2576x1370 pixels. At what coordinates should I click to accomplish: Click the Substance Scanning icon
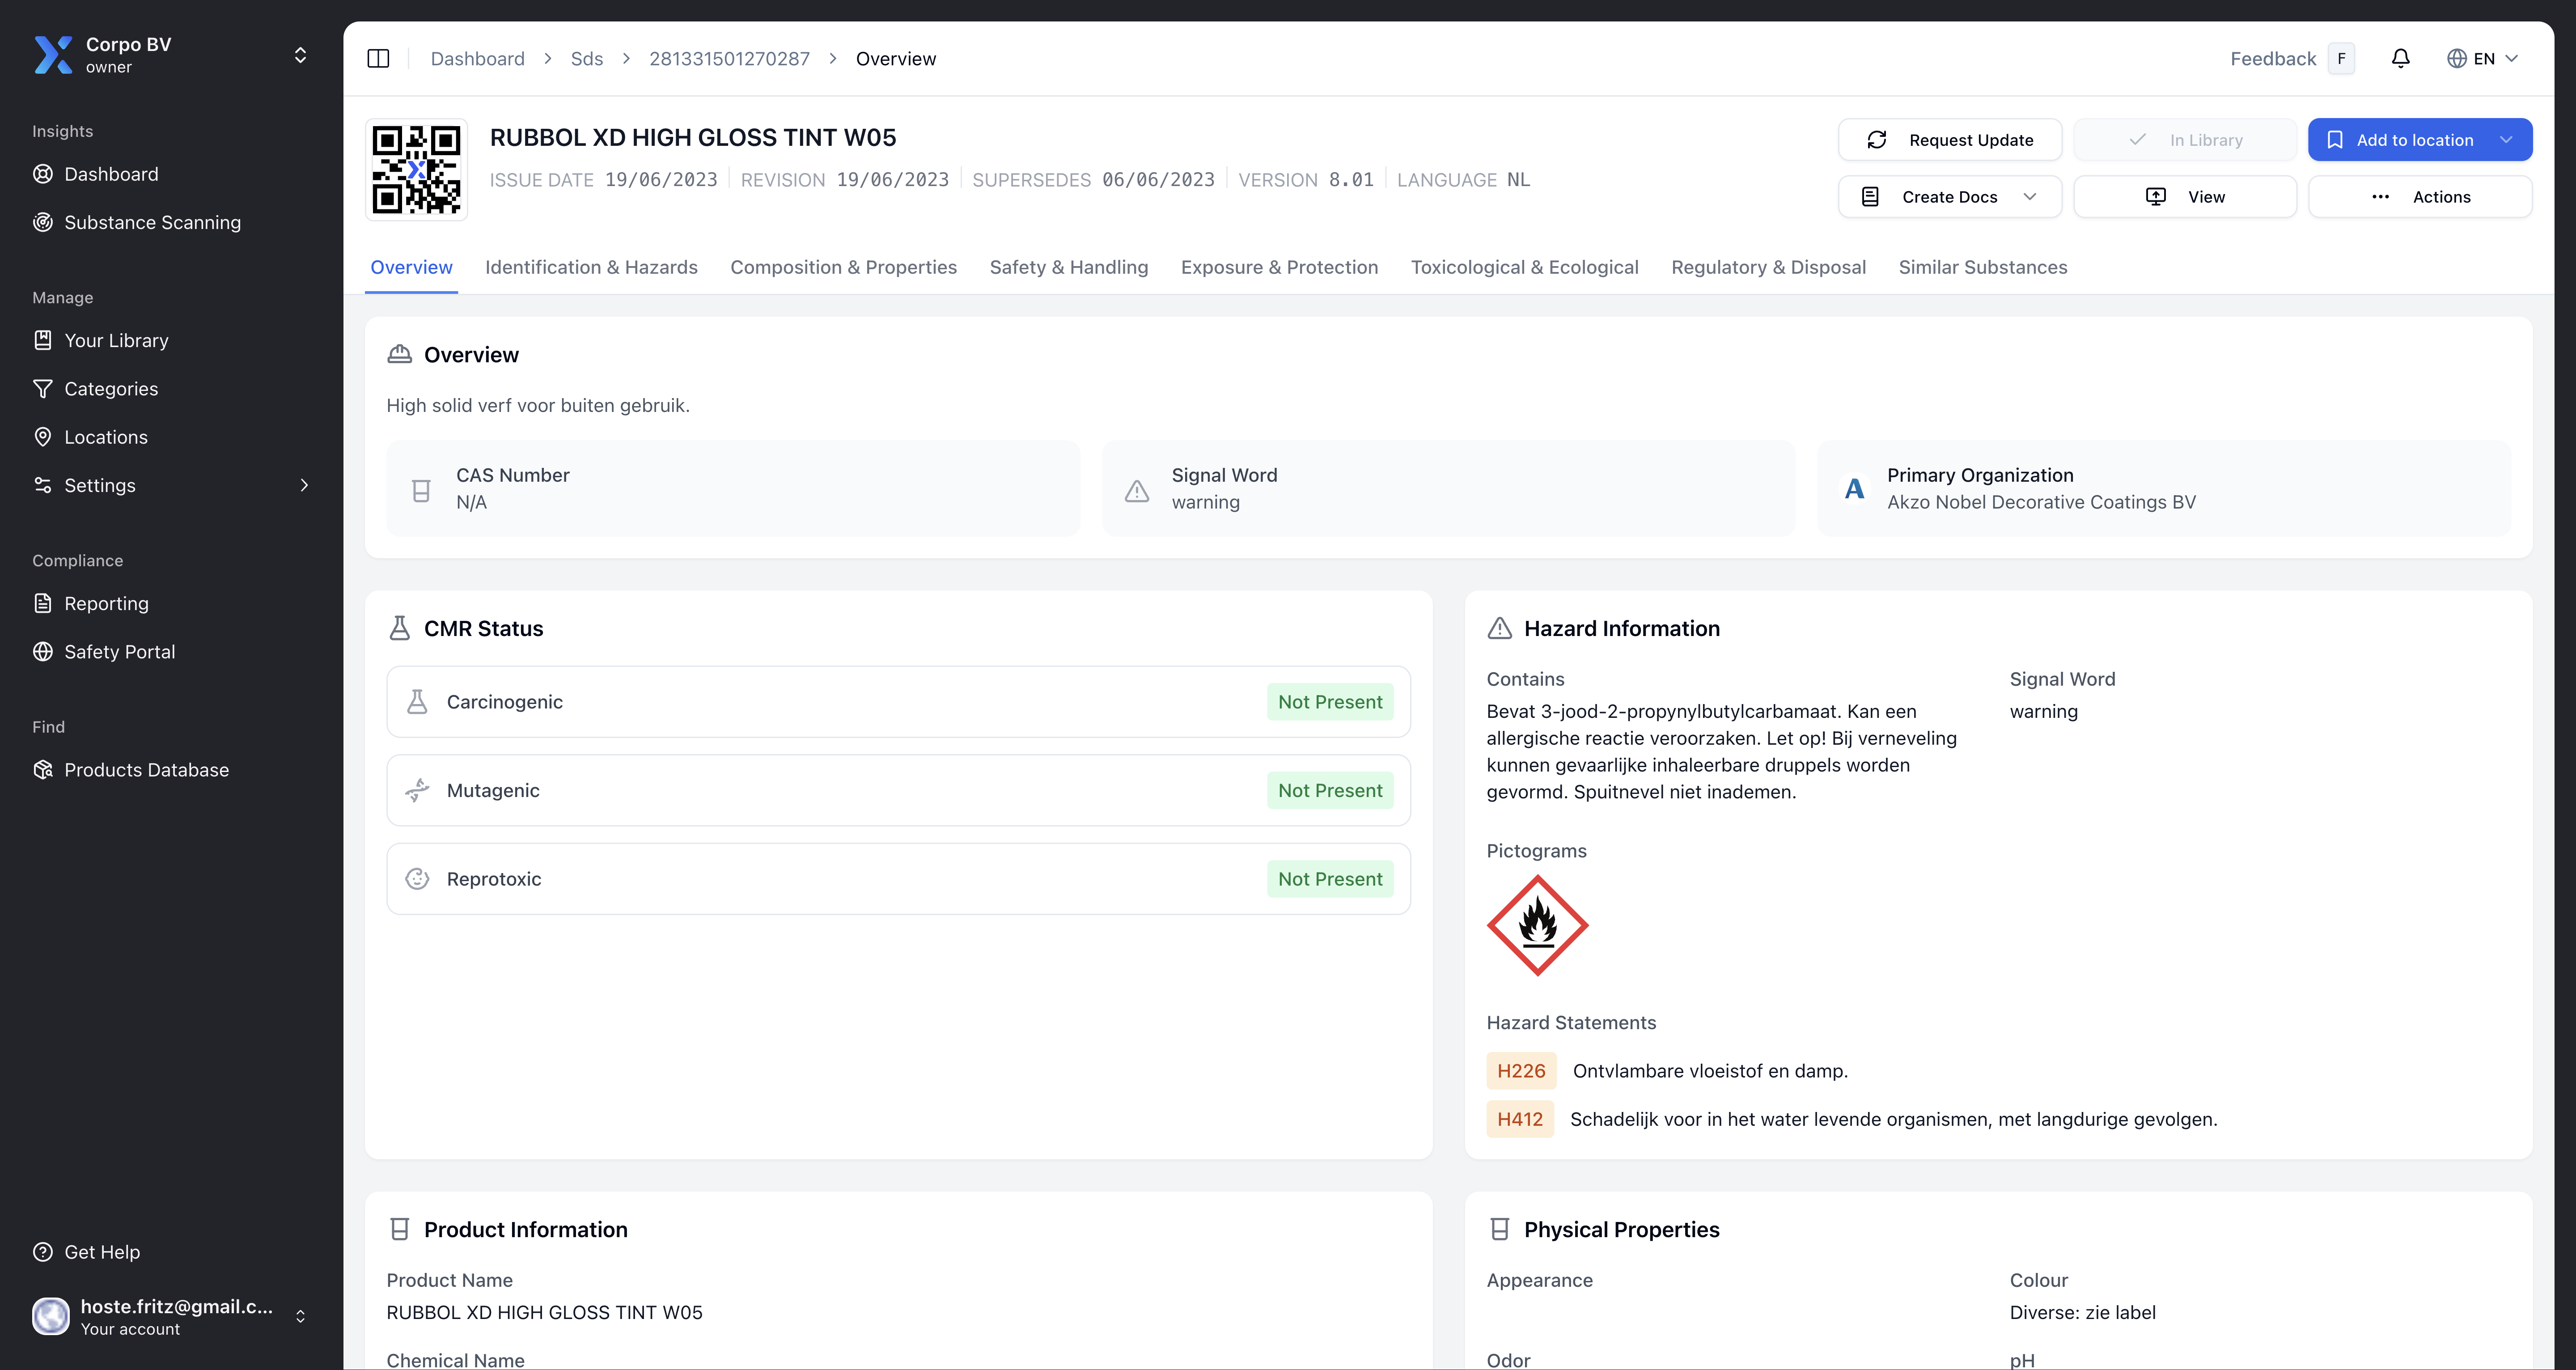[43, 222]
